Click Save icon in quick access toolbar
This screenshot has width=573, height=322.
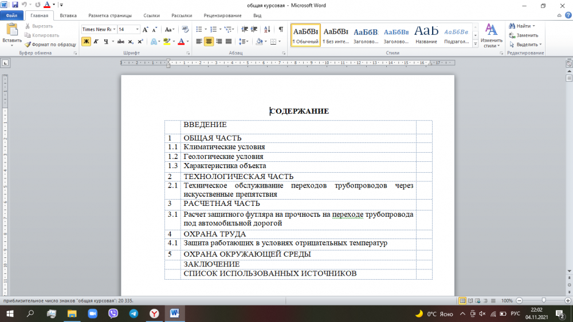click(15, 5)
